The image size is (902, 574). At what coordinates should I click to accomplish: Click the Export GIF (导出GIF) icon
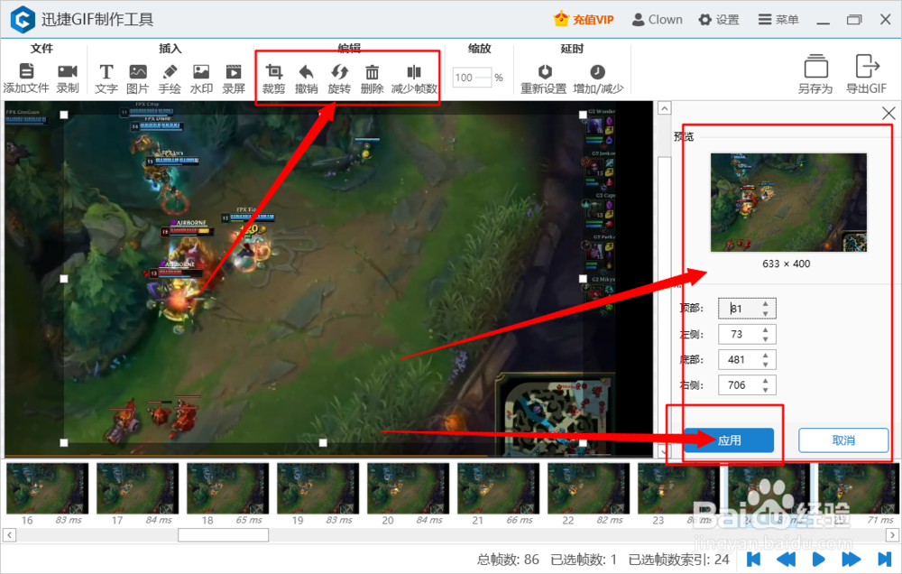click(867, 66)
